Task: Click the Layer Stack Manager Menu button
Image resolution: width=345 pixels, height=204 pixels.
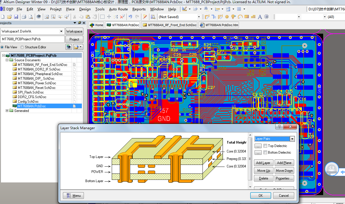Action: point(73,196)
